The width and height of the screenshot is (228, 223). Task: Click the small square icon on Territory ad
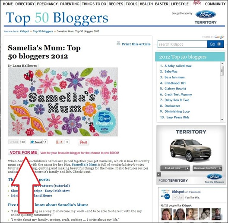[x=159, y=174]
